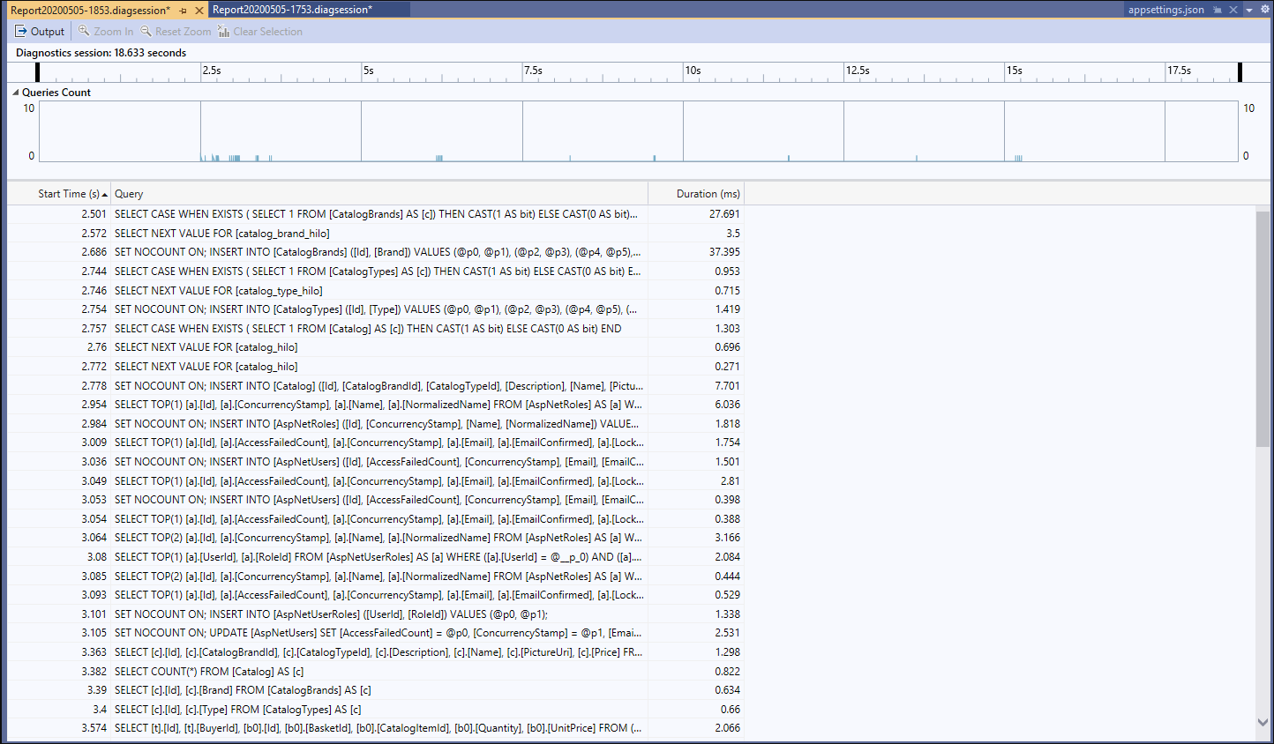The height and width of the screenshot is (744, 1274).
Task: Click the Duration (ms) column header
Action: click(x=706, y=193)
